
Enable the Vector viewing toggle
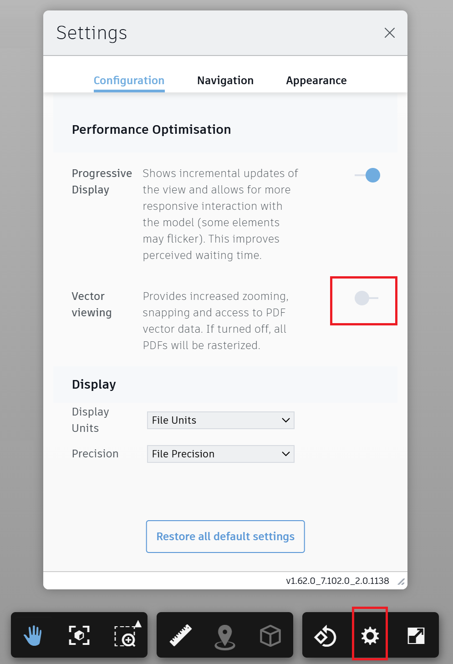(366, 298)
